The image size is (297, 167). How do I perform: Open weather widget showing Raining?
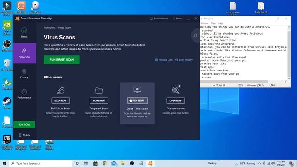coord(245,163)
